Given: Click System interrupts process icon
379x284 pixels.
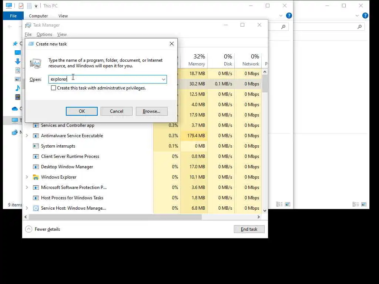Looking at the screenshot, I should pyautogui.click(x=36, y=146).
